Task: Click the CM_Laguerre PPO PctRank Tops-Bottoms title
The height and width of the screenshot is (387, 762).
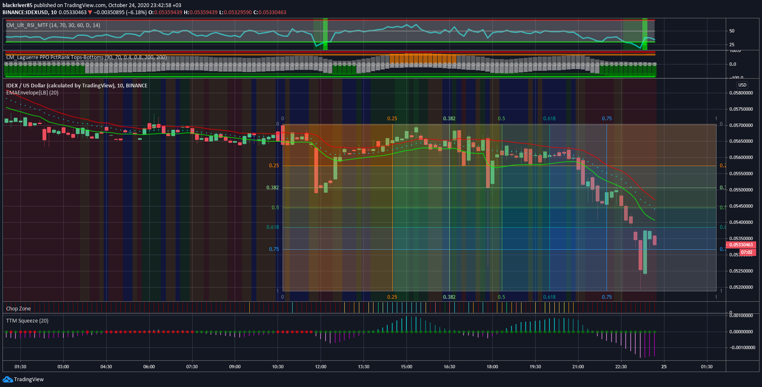Action: coord(86,57)
